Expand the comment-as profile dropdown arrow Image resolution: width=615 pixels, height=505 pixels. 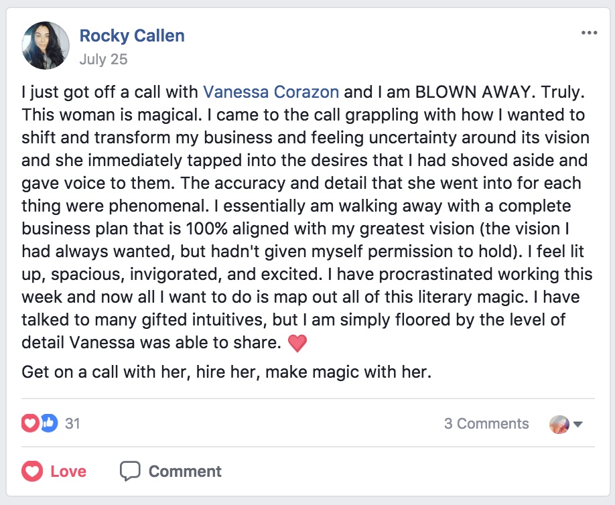(577, 424)
